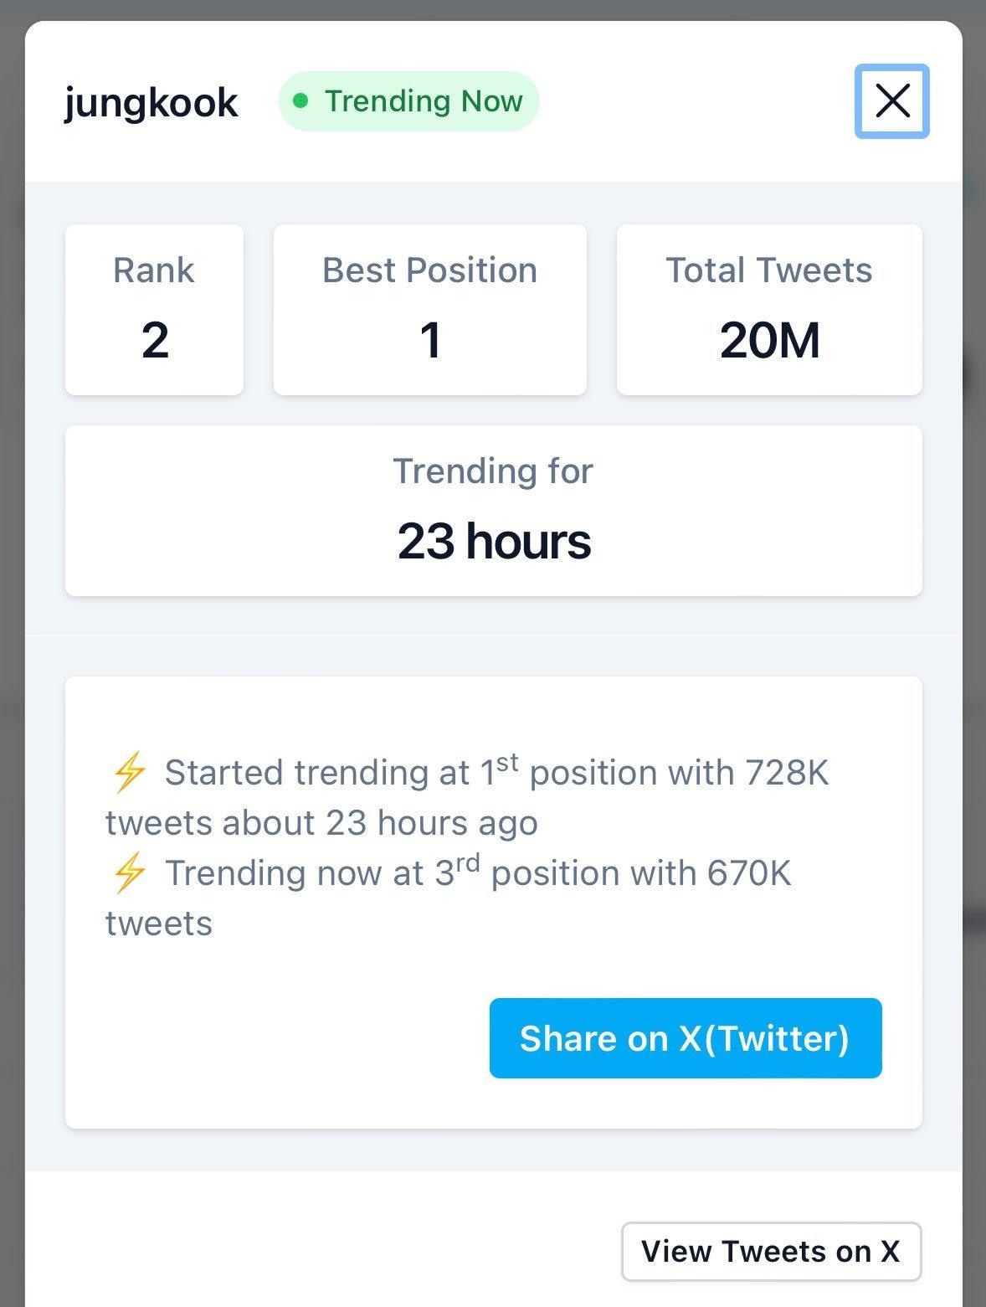Click the jungkook trend title

point(151,102)
